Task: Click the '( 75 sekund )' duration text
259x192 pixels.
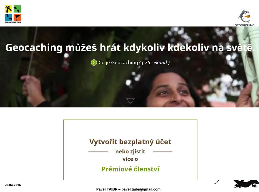Action: pyautogui.click(x=156, y=63)
